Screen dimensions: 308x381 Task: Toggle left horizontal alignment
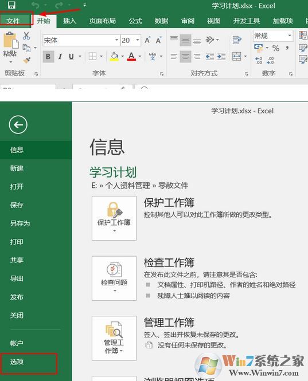click(174, 57)
